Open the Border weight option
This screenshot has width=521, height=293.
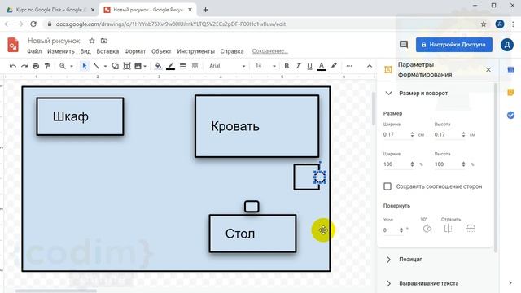tap(182, 66)
